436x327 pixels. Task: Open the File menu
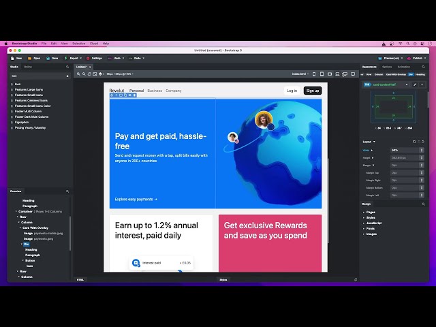click(44, 44)
